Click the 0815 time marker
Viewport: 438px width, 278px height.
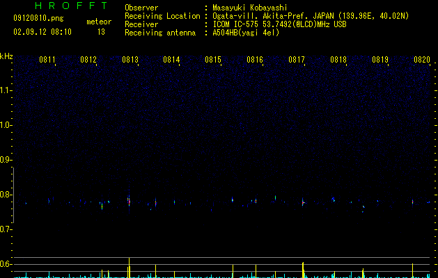click(213, 60)
